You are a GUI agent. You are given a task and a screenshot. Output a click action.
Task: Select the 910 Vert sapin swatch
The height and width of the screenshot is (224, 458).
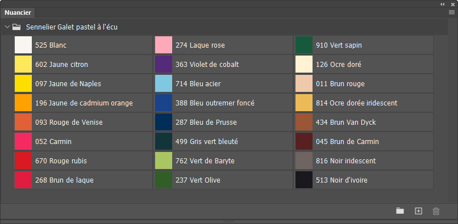click(x=364, y=45)
